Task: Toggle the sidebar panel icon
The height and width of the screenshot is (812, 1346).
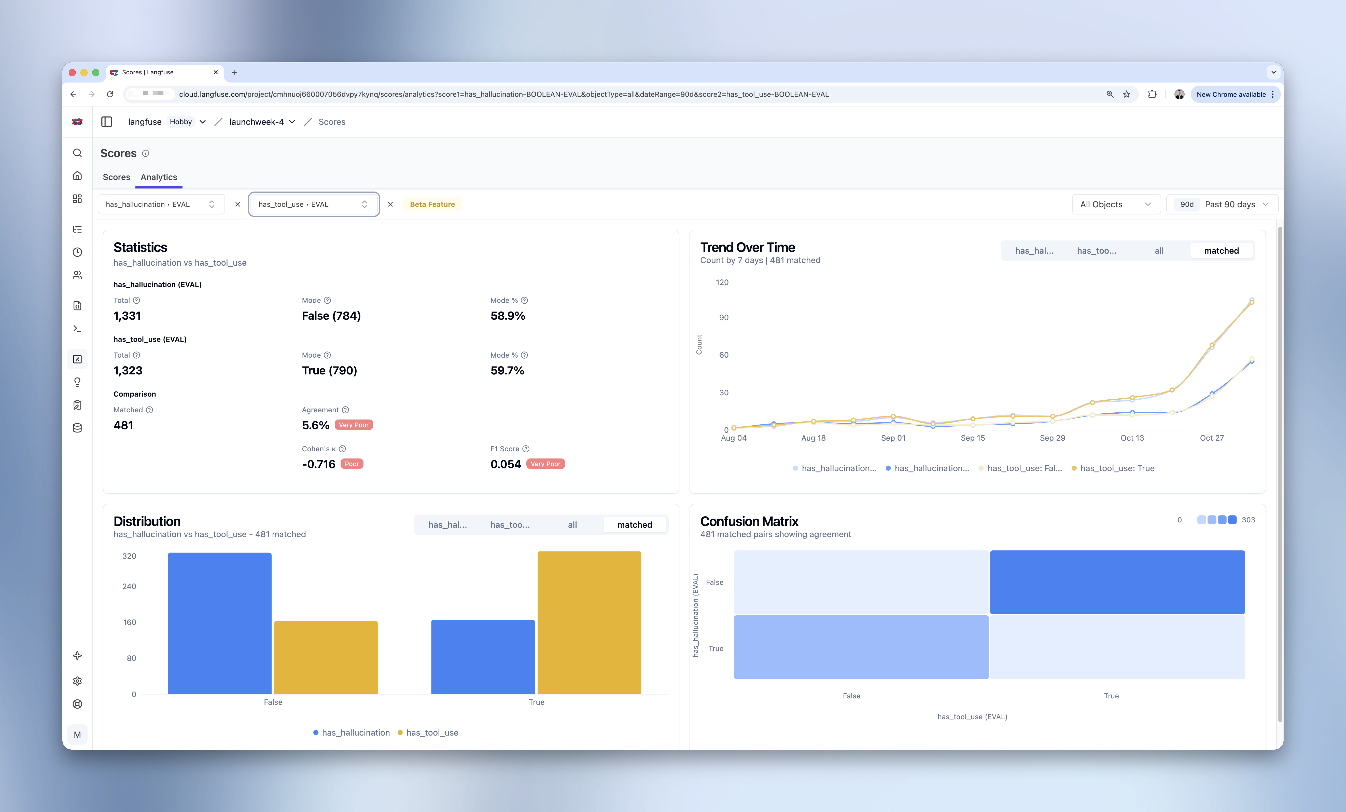Action: click(x=106, y=122)
